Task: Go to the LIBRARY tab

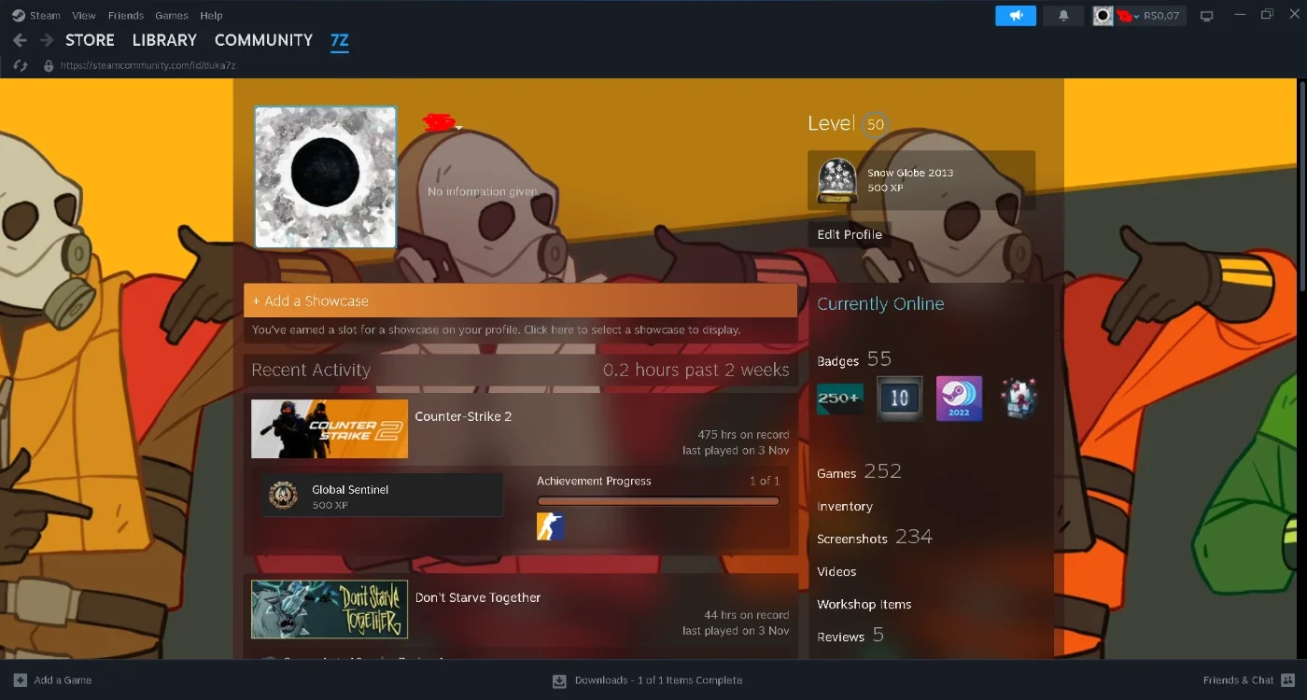Action: point(164,40)
